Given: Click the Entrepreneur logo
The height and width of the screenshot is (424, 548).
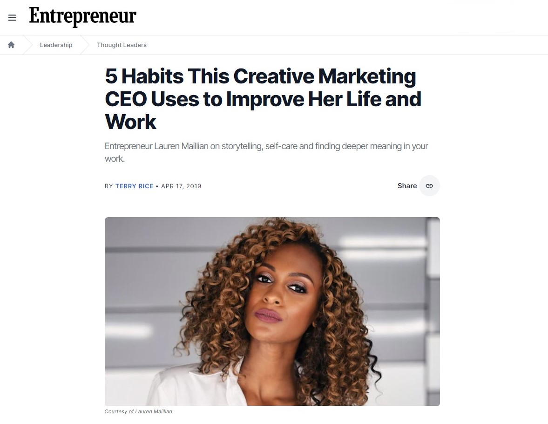Looking at the screenshot, I should [x=83, y=16].
